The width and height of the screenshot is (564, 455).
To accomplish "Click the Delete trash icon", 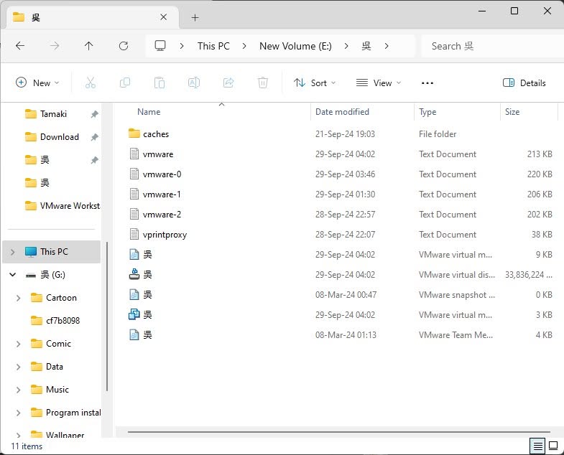I will pyautogui.click(x=263, y=83).
